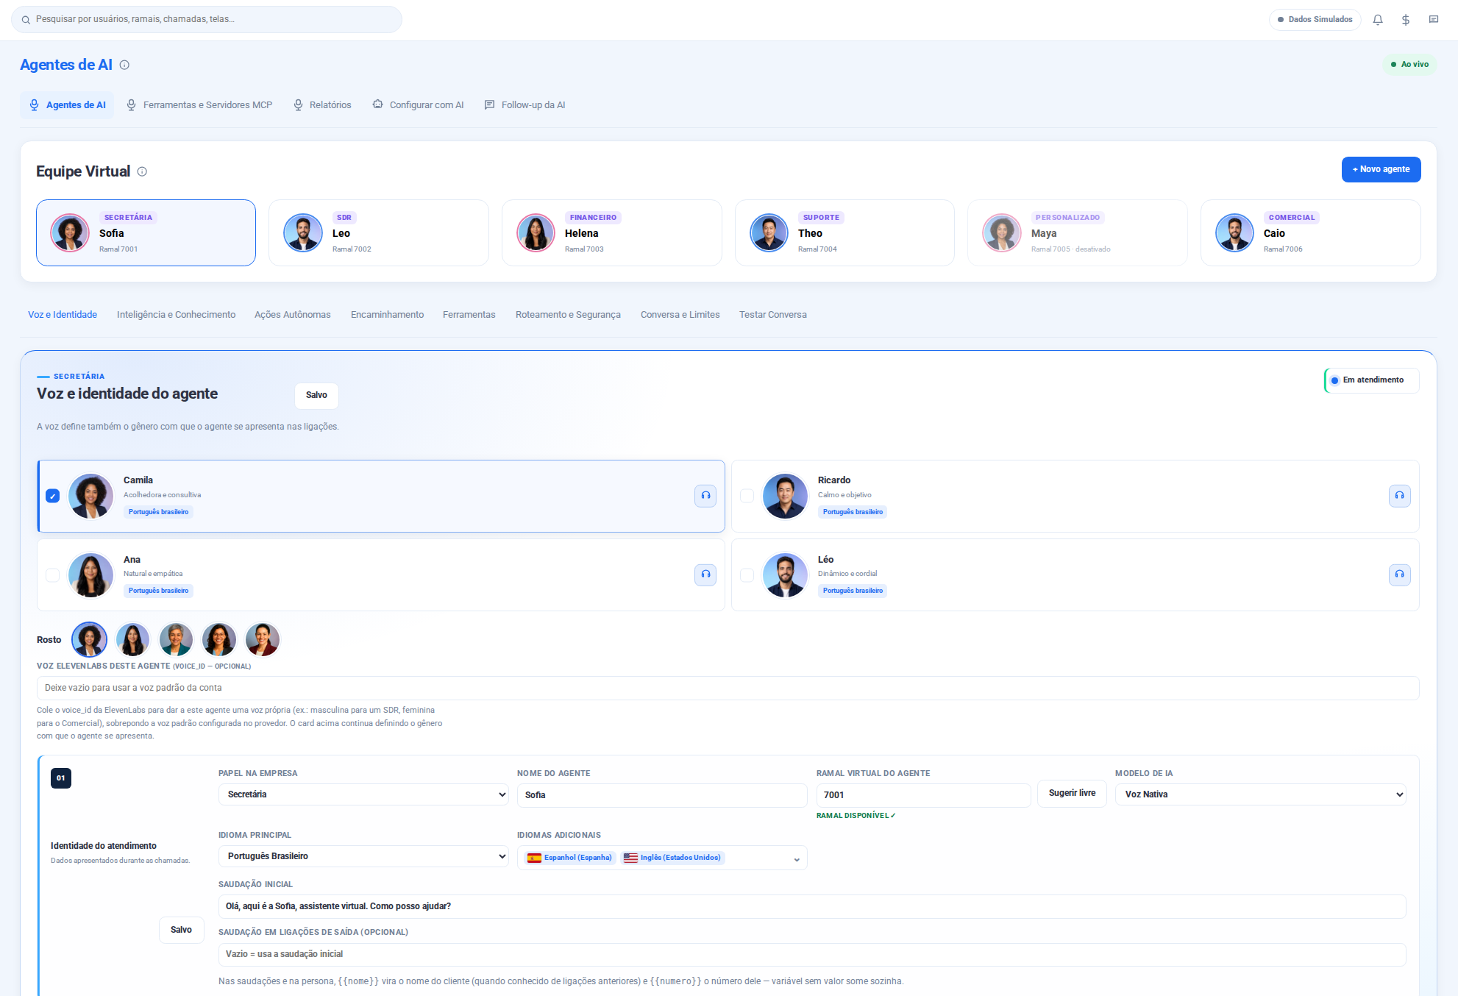This screenshot has width=1458, height=996.
Task: Choose the gray-haired Rosto face thumbnail
Action: click(x=176, y=639)
